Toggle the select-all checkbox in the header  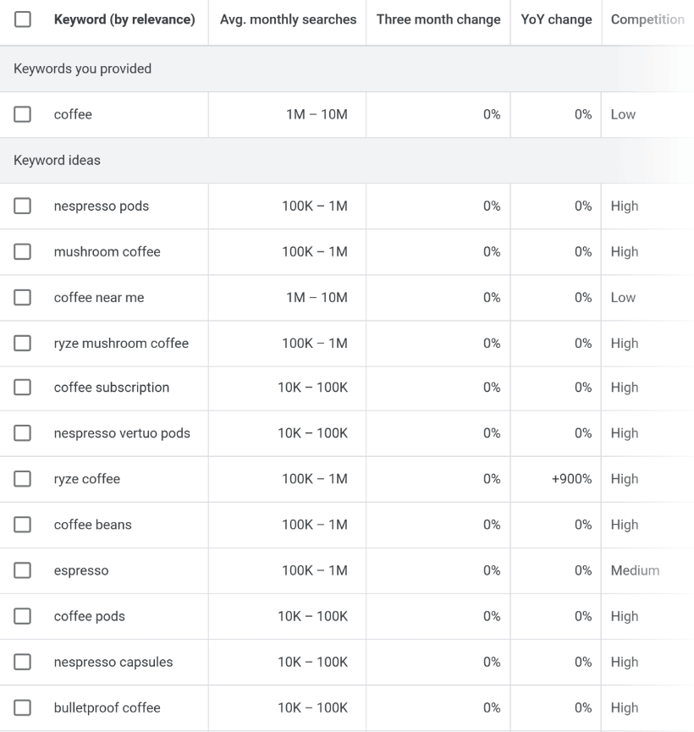[x=22, y=19]
